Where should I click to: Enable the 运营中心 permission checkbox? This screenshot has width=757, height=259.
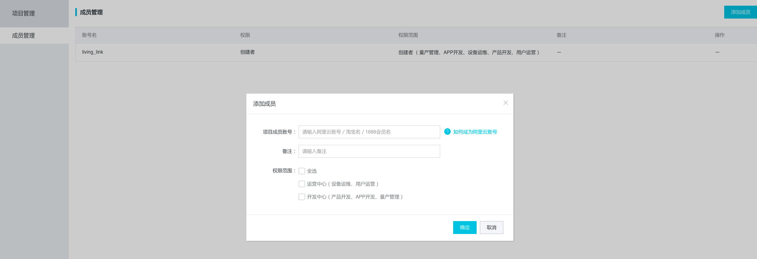click(x=302, y=184)
